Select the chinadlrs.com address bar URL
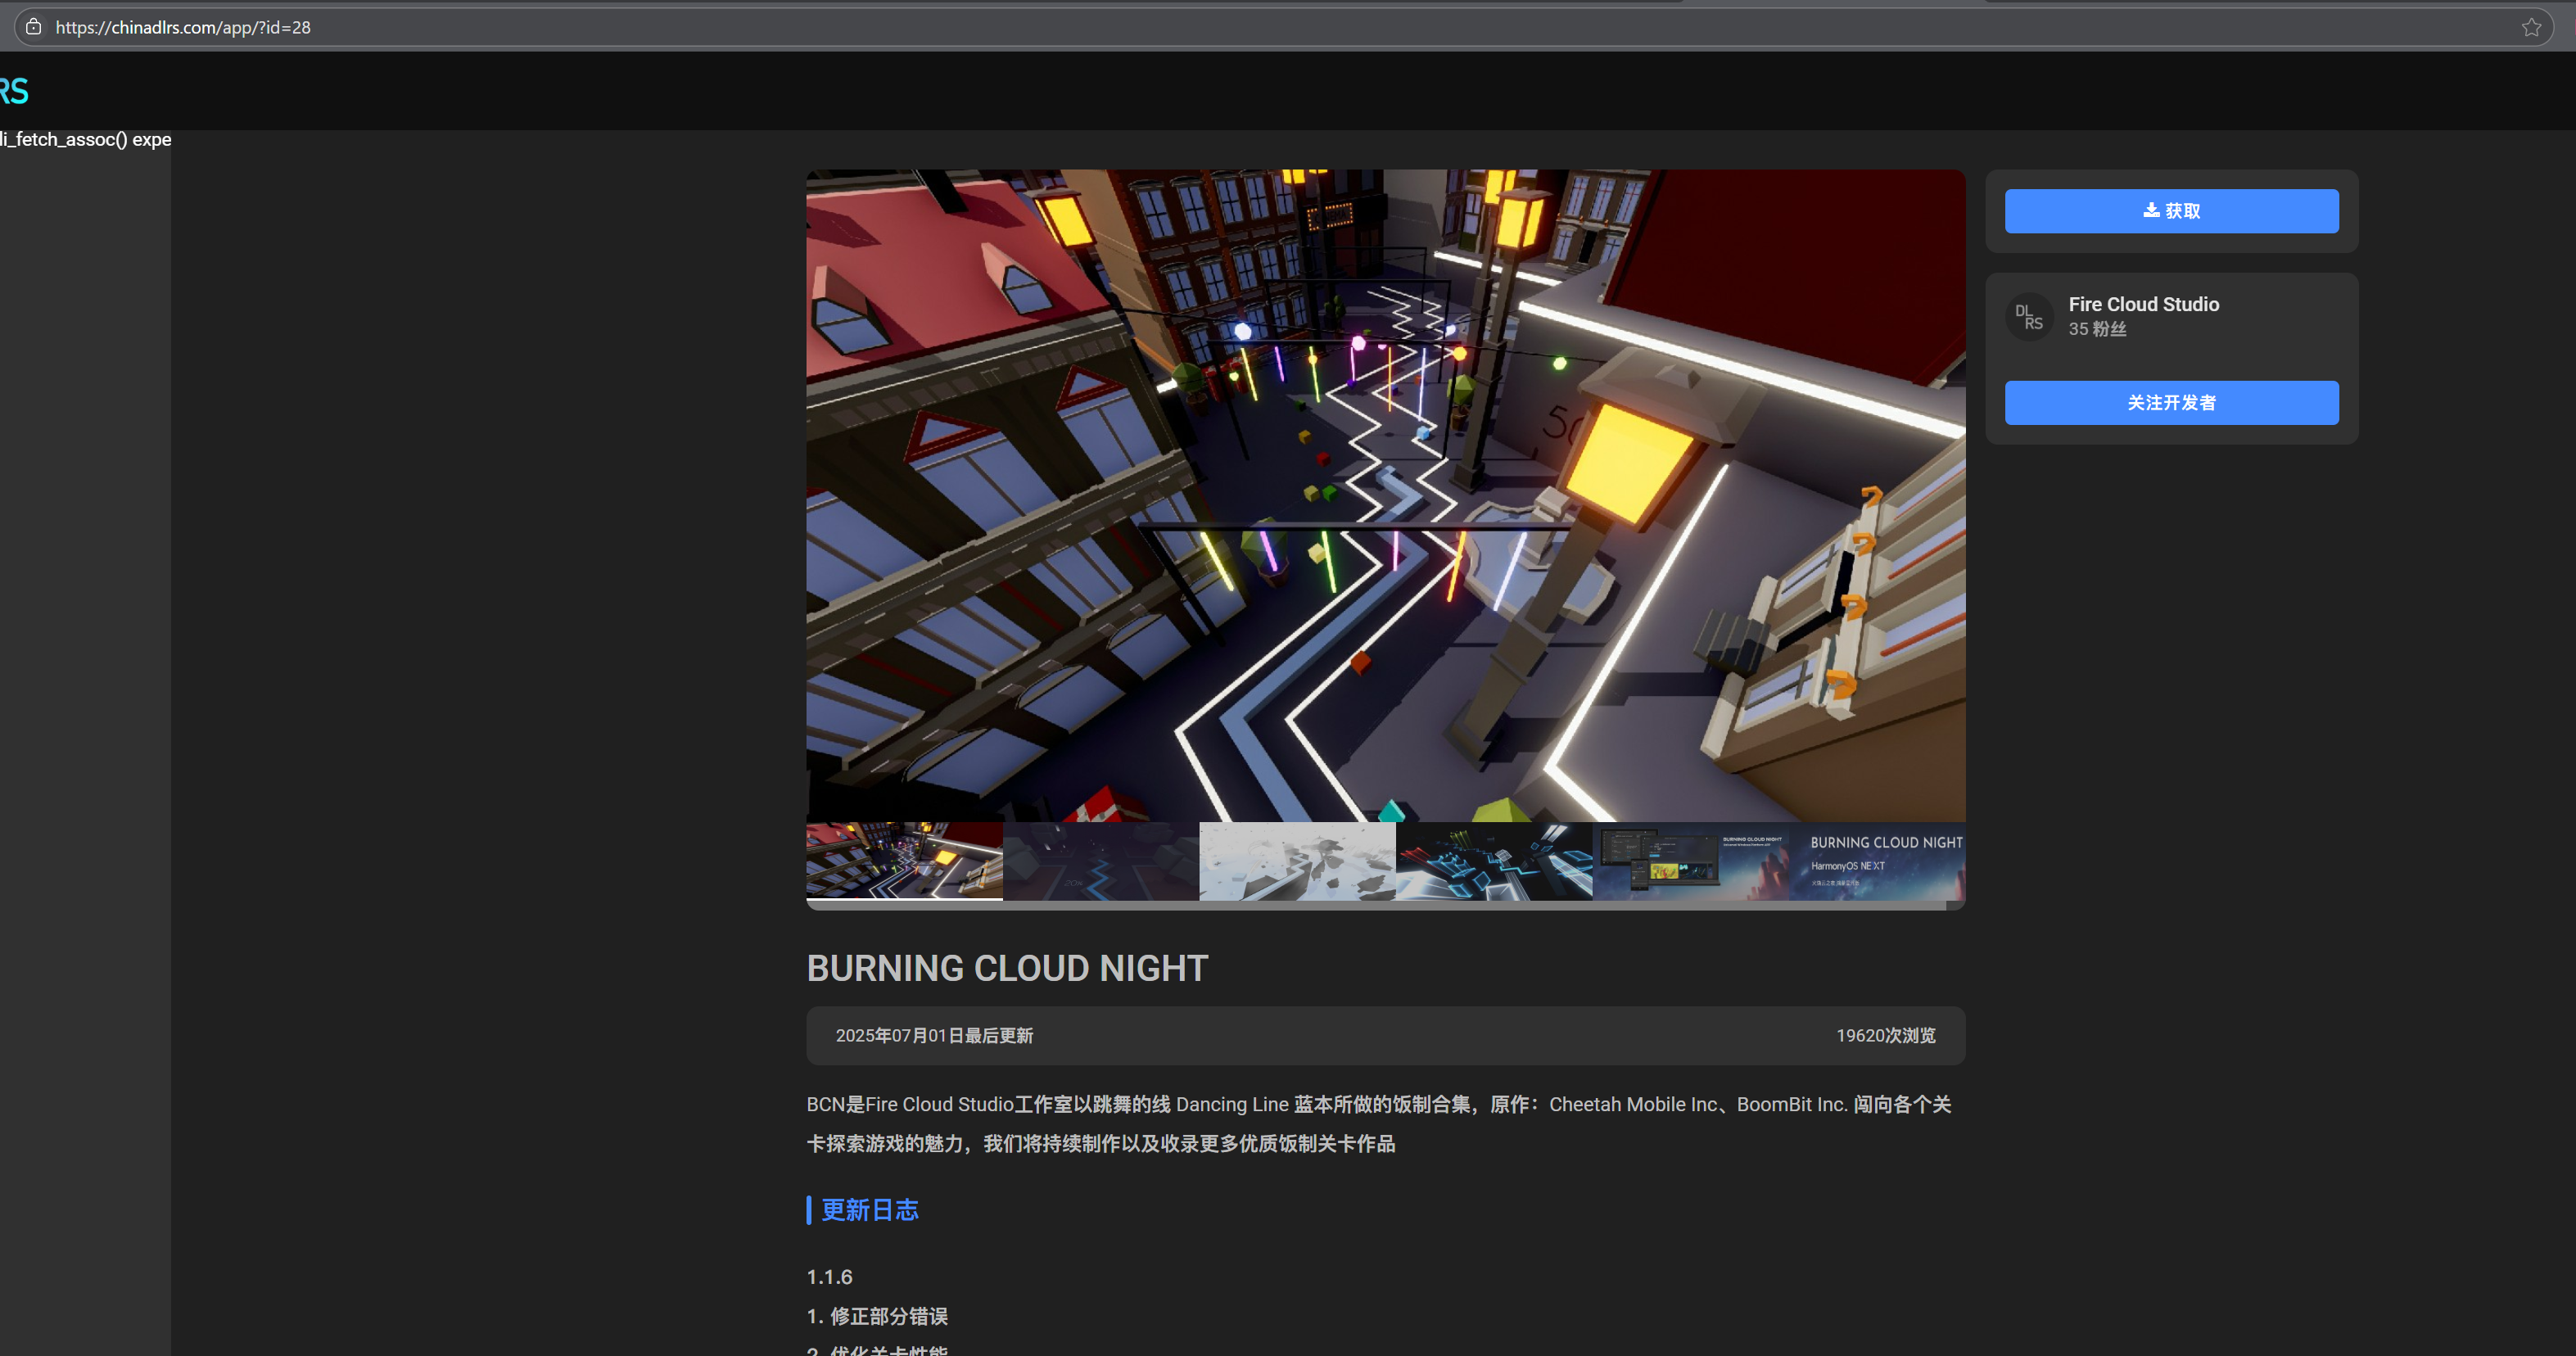The height and width of the screenshot is (1356, 2576). click(183, 27)
